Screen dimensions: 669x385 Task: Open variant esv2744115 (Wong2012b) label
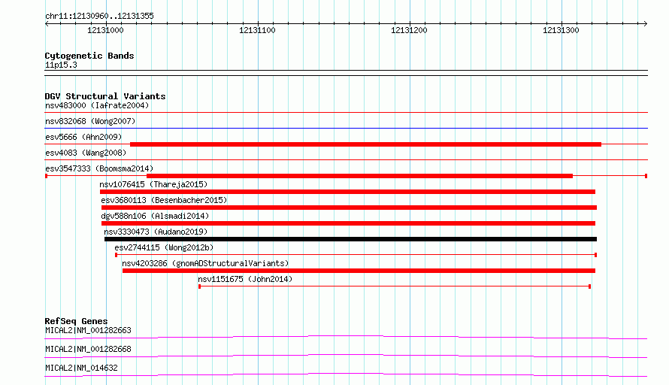click(x=164, y=247)
